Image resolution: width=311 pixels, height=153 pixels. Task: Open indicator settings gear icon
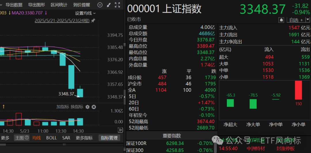(x=88, y=107)
